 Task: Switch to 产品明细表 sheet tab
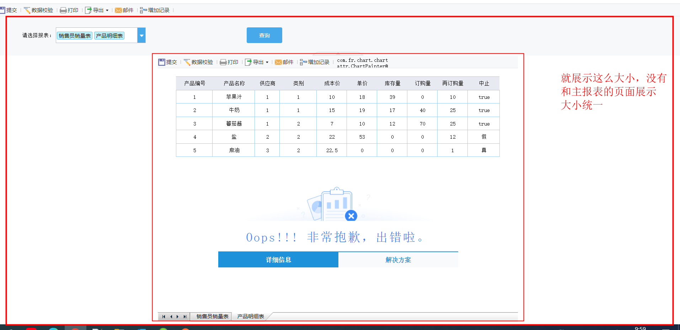[x=251, y=316]
